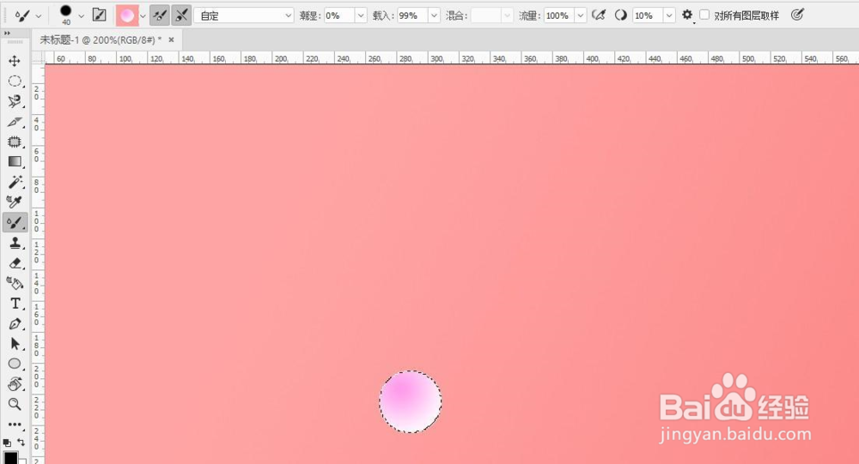859x464 pixels.
Task: Toggle pressure controls size target icon
Action: (x=798, y=15)
